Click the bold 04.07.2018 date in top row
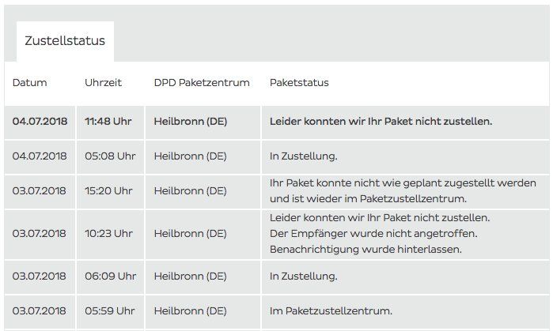The image size is (553, 331). [40, 122]
